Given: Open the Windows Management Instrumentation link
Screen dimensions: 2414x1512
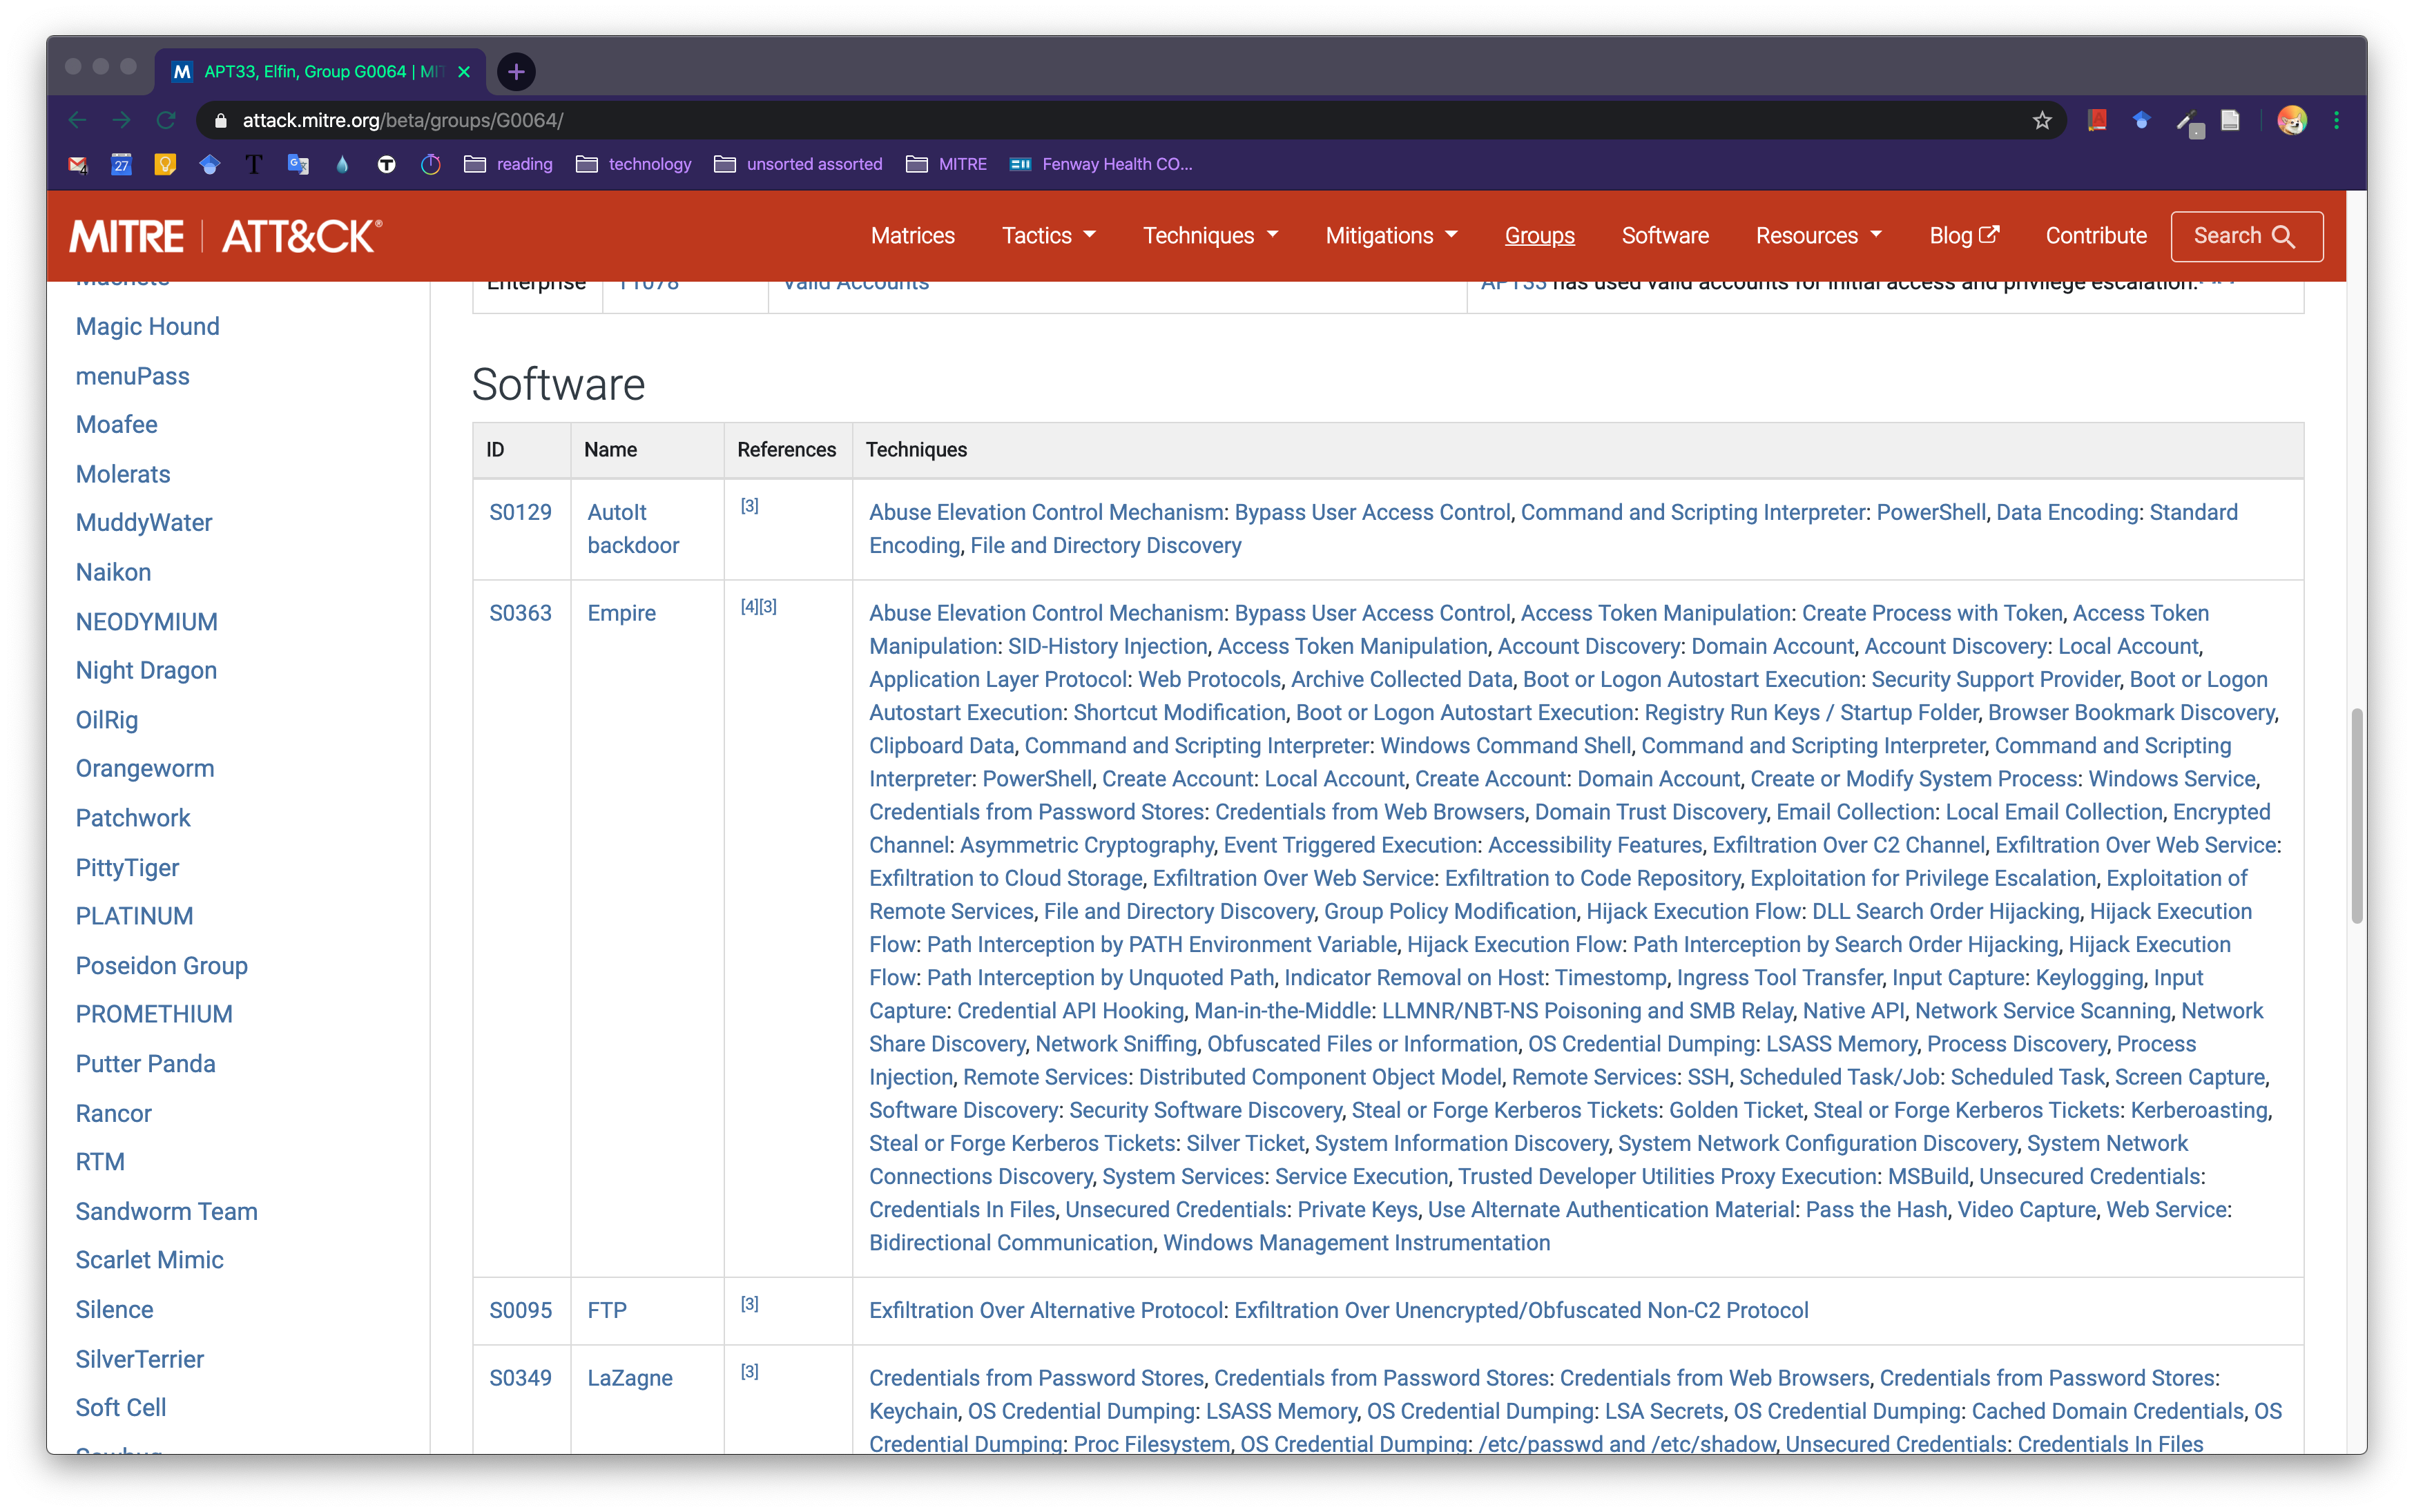Looking at the screenshot, I should pyautogui.click(x=1356, y=1242).
